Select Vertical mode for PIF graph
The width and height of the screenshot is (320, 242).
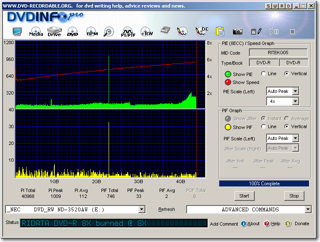(x=287, y=126)
